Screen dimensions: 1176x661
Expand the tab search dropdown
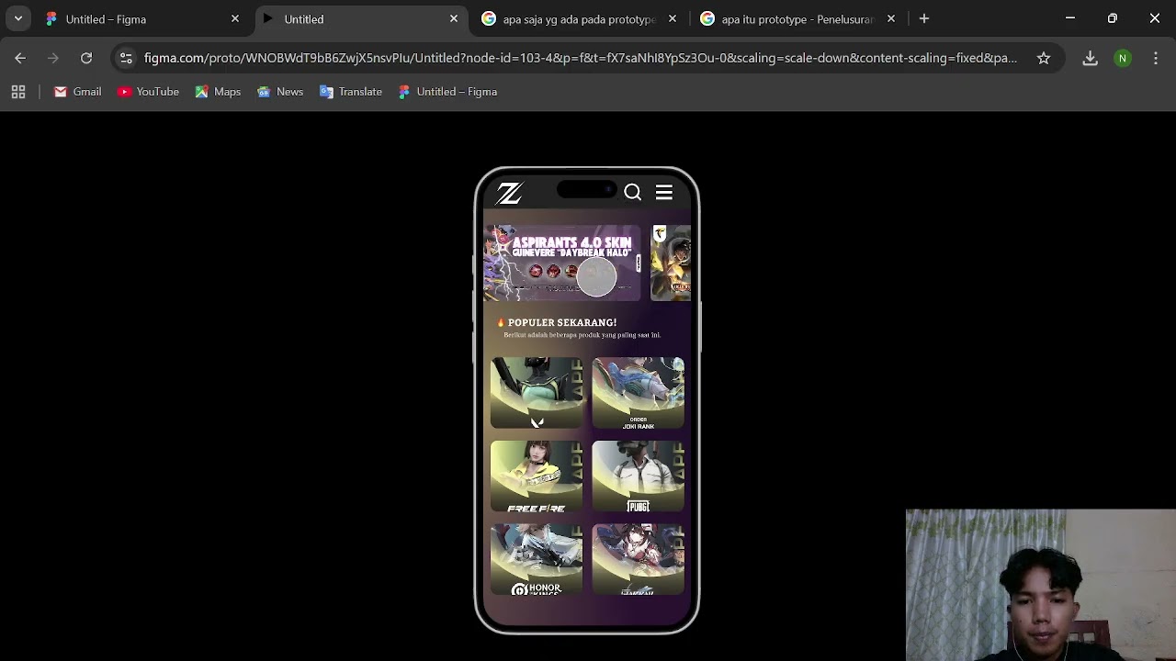18,18
